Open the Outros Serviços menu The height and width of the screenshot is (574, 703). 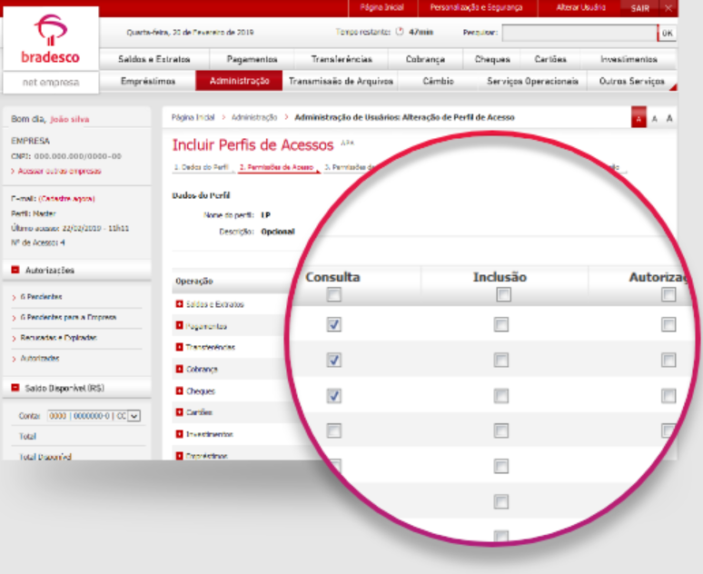(x=632, y=81)
